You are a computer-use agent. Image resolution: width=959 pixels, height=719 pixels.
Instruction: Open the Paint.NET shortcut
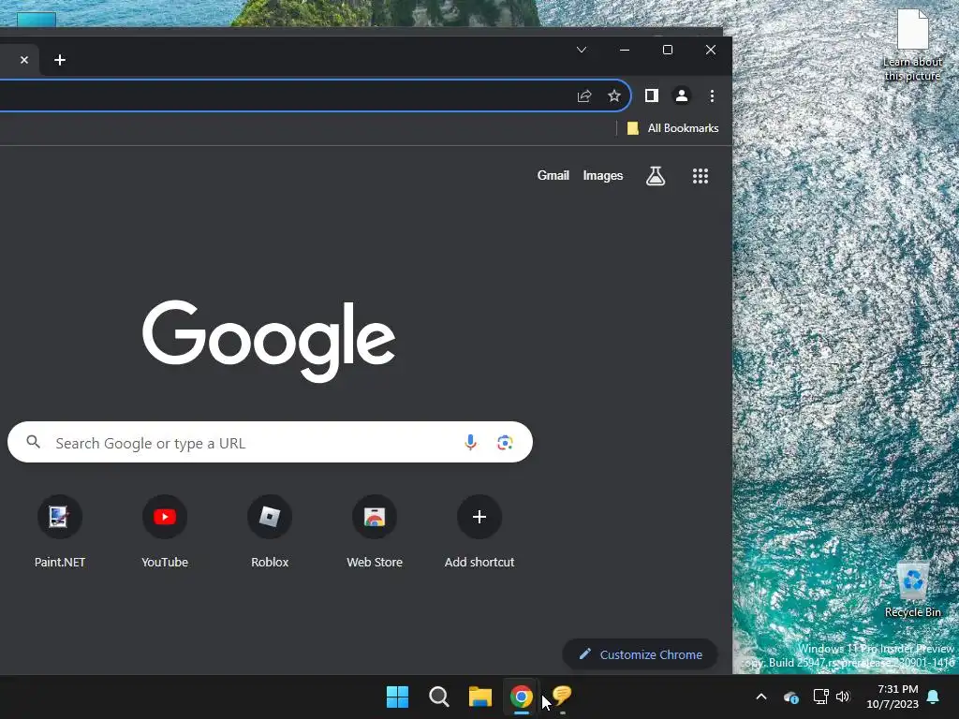[x=59, y=532]
